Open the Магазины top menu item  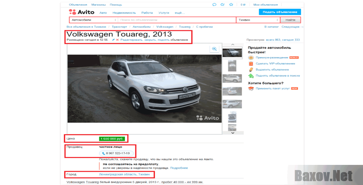pyautogui.click(x=98, y=5)
